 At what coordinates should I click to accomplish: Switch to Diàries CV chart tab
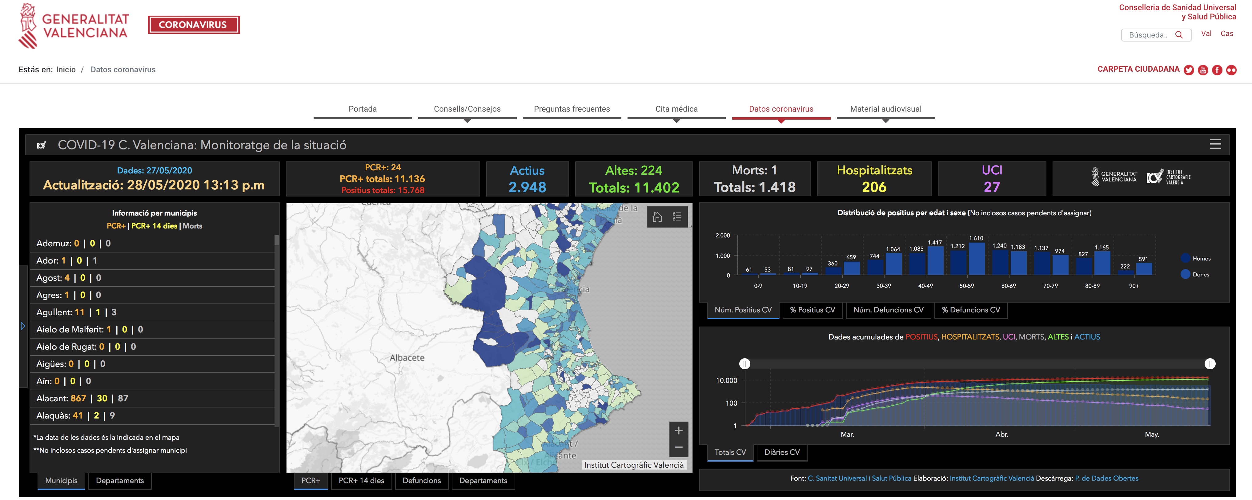(781, 452)
